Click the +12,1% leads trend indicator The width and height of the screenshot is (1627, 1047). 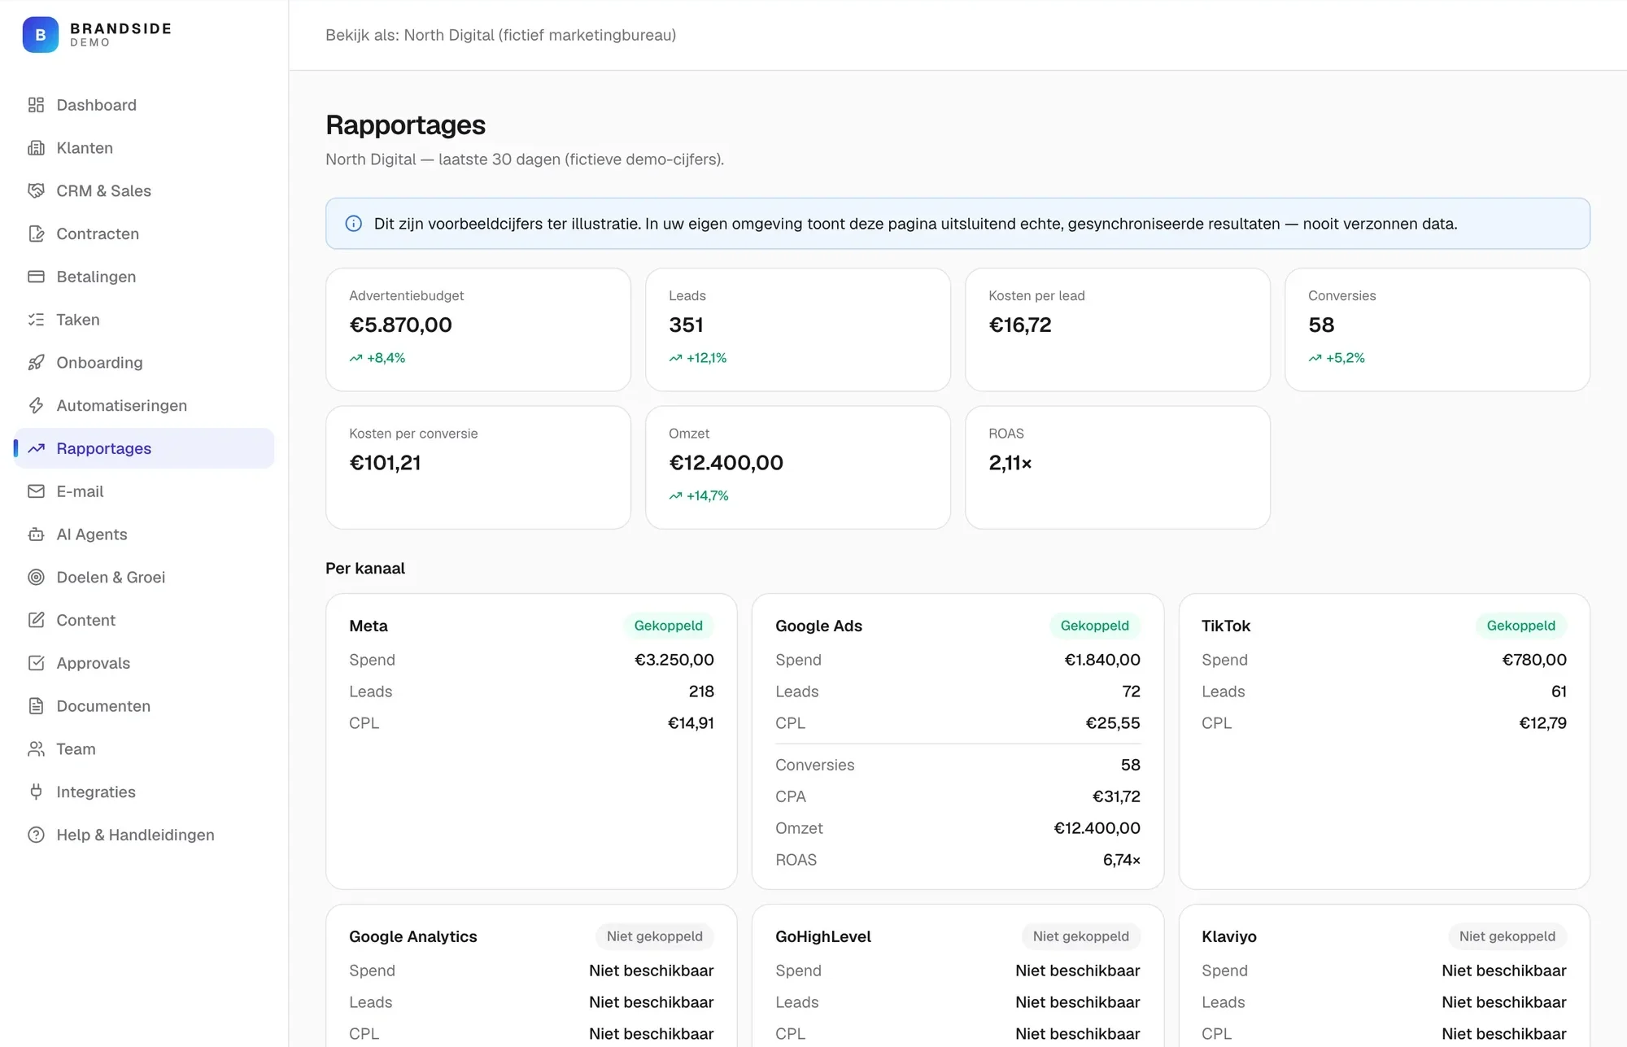698,358
